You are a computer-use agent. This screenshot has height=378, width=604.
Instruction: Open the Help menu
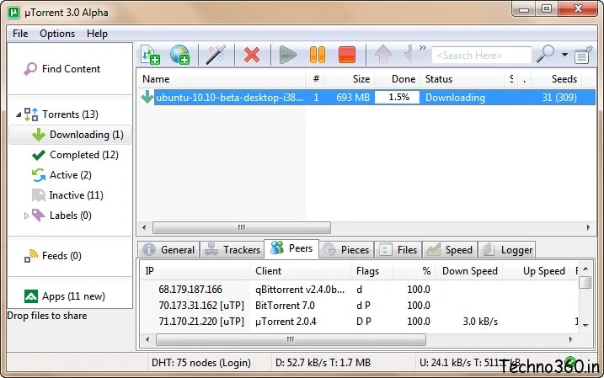coord(97,34)
